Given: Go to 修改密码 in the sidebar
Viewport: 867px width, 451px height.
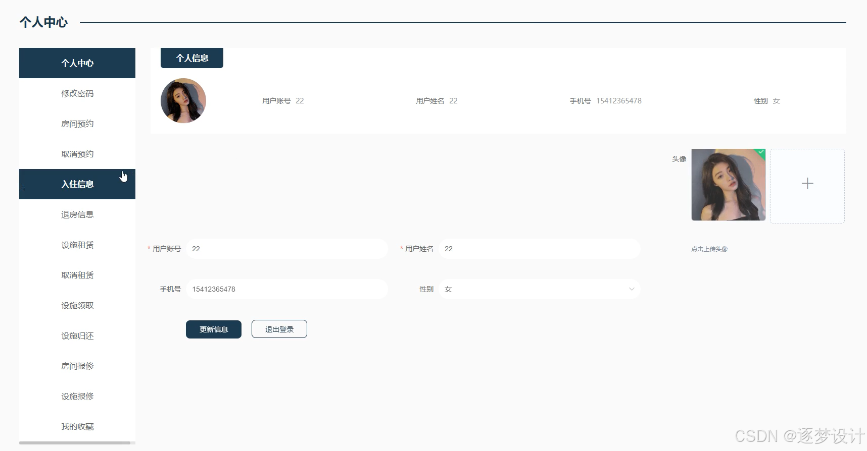Looking at the screenshot, I should 77,93.
